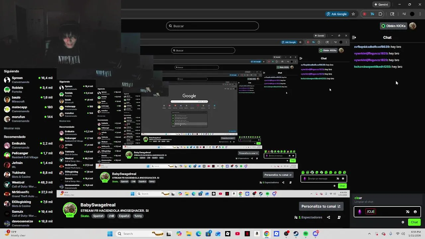Open the Kick user avatar menu

tap(413, 26)
